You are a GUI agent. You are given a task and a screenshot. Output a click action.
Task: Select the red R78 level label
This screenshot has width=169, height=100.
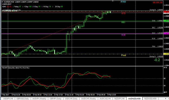click(123, 13)
